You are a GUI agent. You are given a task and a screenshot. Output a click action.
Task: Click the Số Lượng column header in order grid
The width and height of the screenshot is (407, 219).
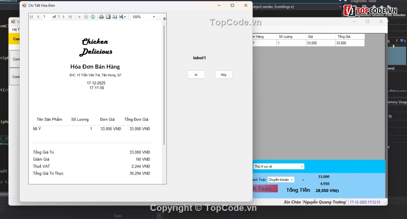click(x=291, y=36)
